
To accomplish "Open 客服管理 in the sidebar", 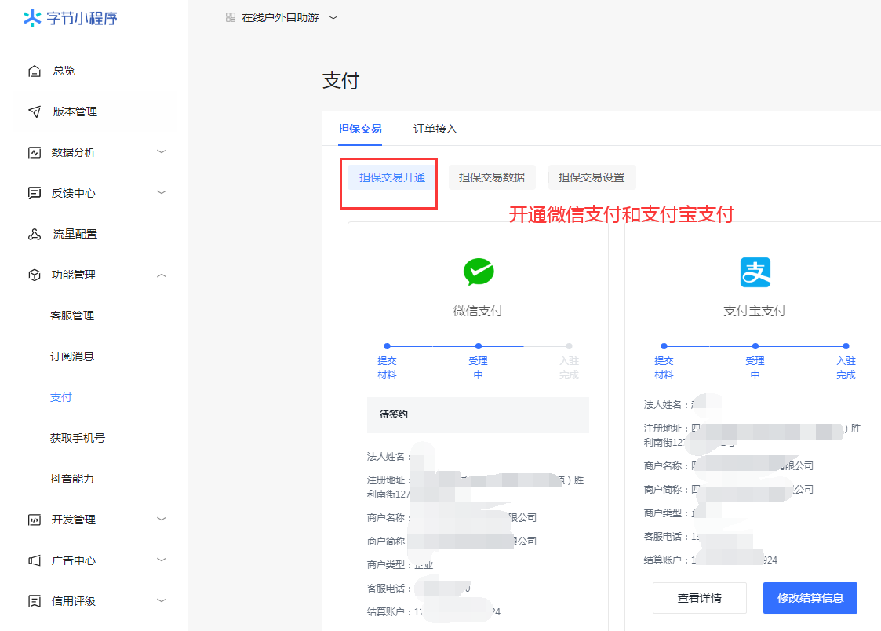I will pos(72,315).
